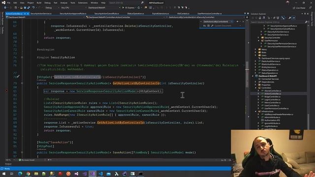Select Connected Services in Solution Explorer
315x177 pixels.
coord(270,79)
